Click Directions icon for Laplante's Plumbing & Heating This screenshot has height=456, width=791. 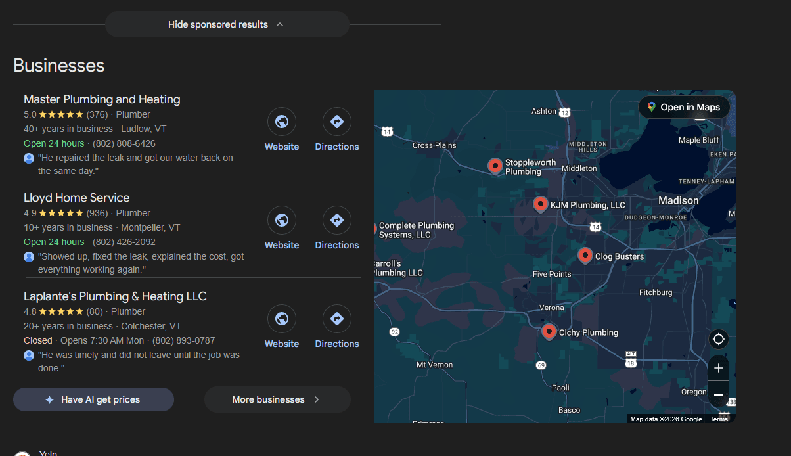tap(336, 319)
